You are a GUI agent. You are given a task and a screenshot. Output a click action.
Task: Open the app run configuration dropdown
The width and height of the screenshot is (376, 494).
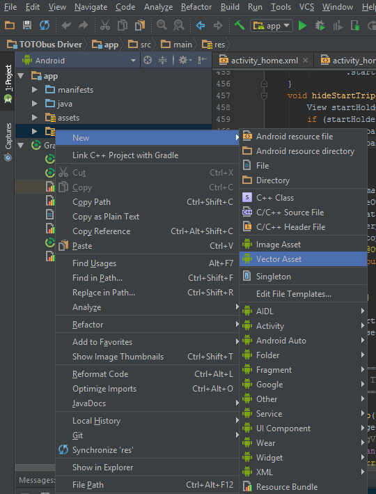click(x=272, y=26)
